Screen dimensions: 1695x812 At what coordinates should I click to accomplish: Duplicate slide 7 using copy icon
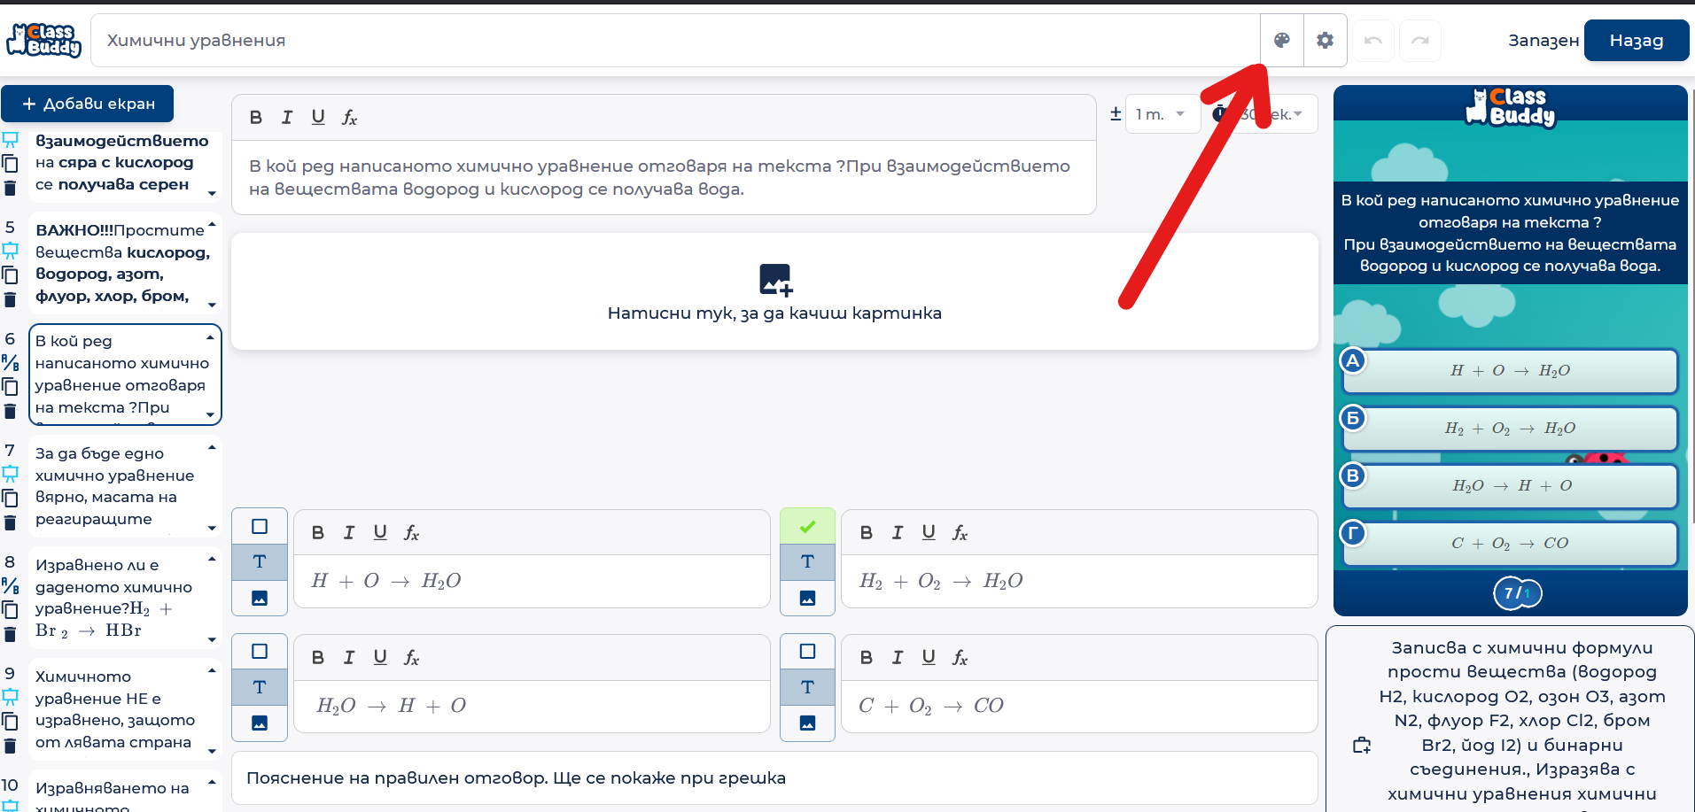[x=11, y=499]
